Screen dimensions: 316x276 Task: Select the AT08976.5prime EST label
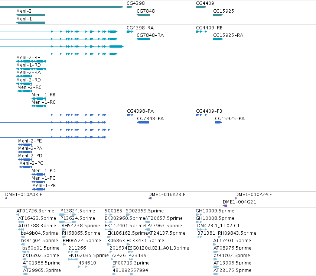pyautogui.click(x=232, y=248)
